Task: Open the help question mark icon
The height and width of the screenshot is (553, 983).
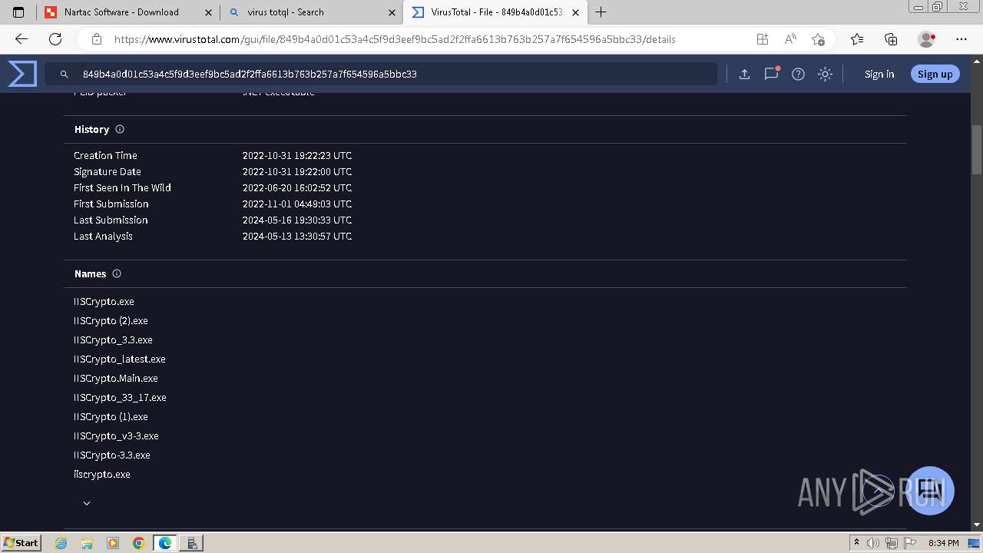Action: [x=798, y=75]
